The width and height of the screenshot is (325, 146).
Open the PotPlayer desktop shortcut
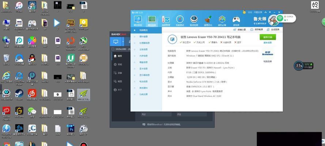(x=83, y=24)
